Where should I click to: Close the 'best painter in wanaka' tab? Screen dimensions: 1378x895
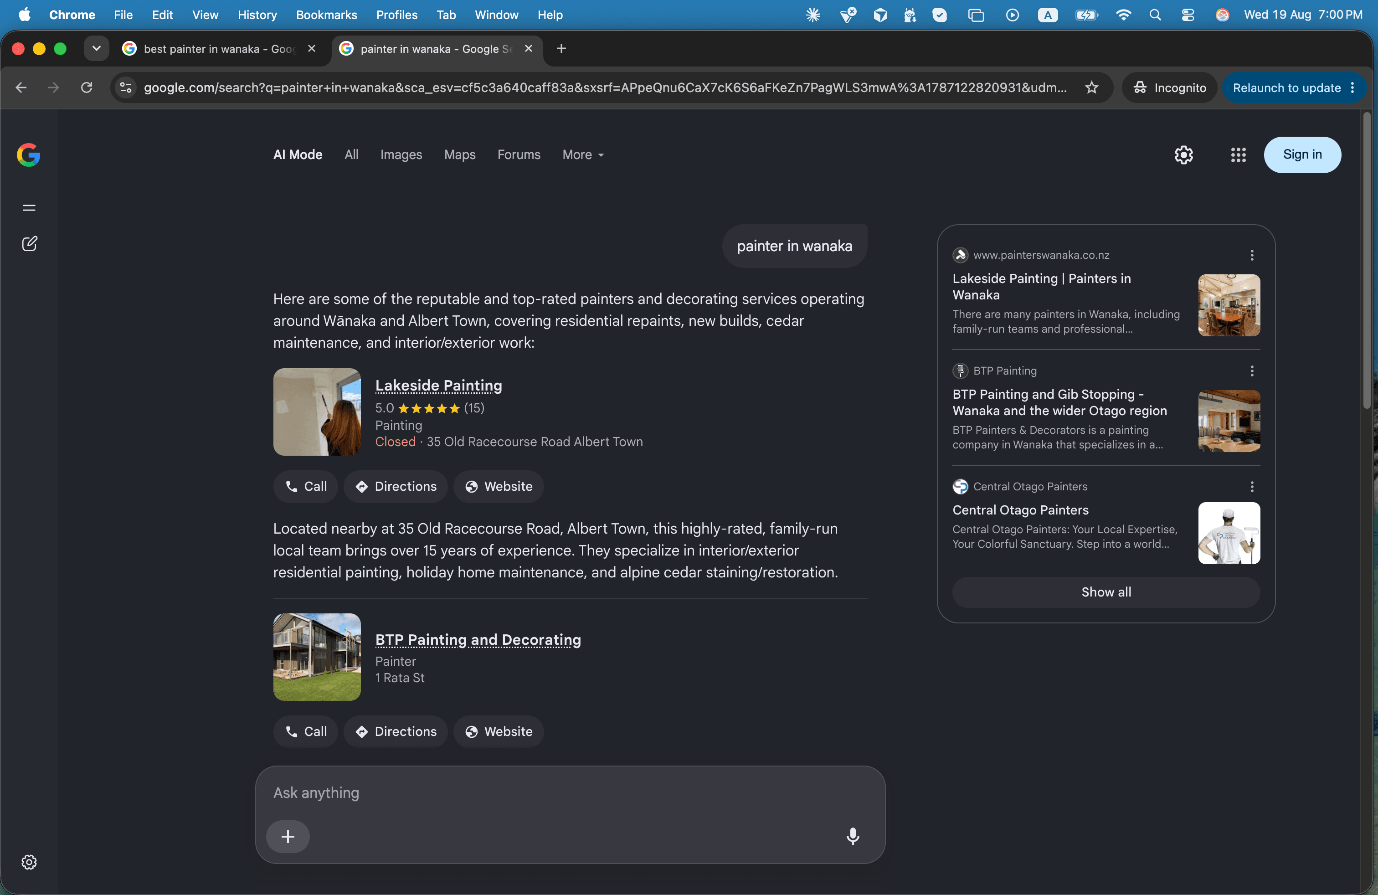click(312, 49)
